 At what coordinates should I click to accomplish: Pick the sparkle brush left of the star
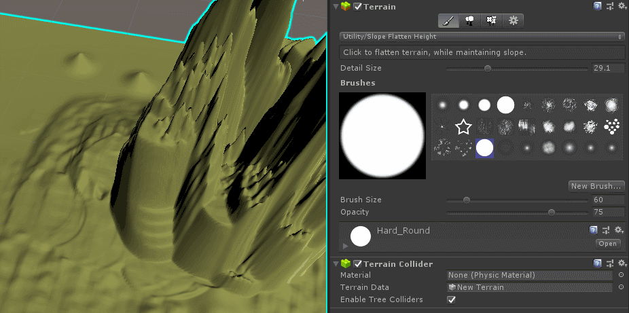coord(442,127)
